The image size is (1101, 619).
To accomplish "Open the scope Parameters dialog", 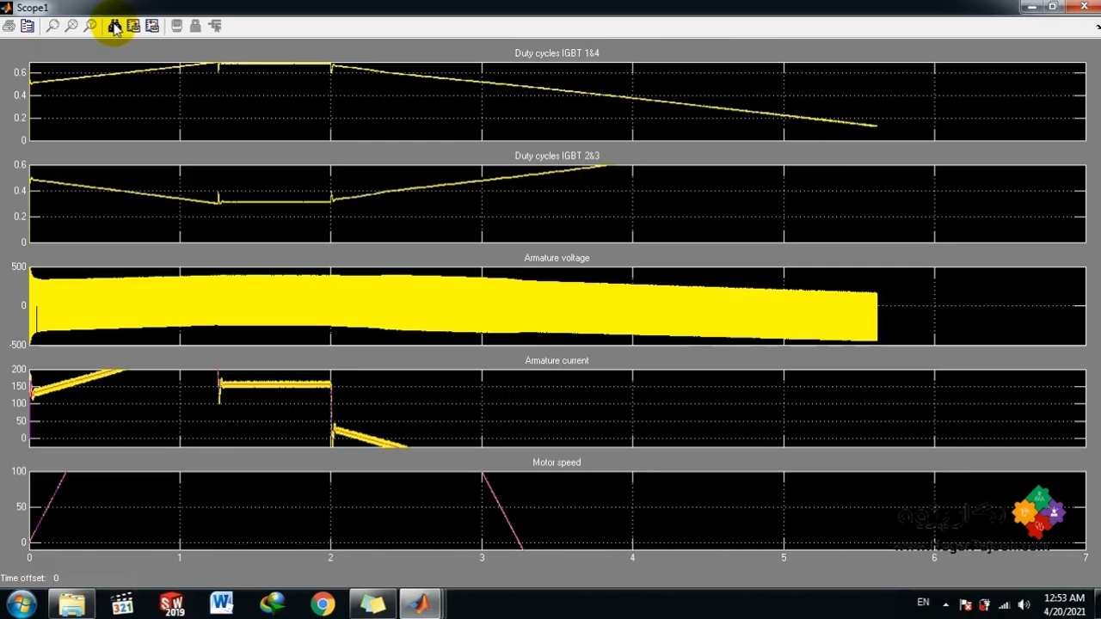I will (x=28, y=27).
